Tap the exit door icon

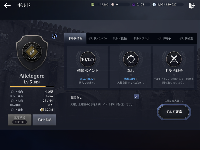(x=192, y=5)
